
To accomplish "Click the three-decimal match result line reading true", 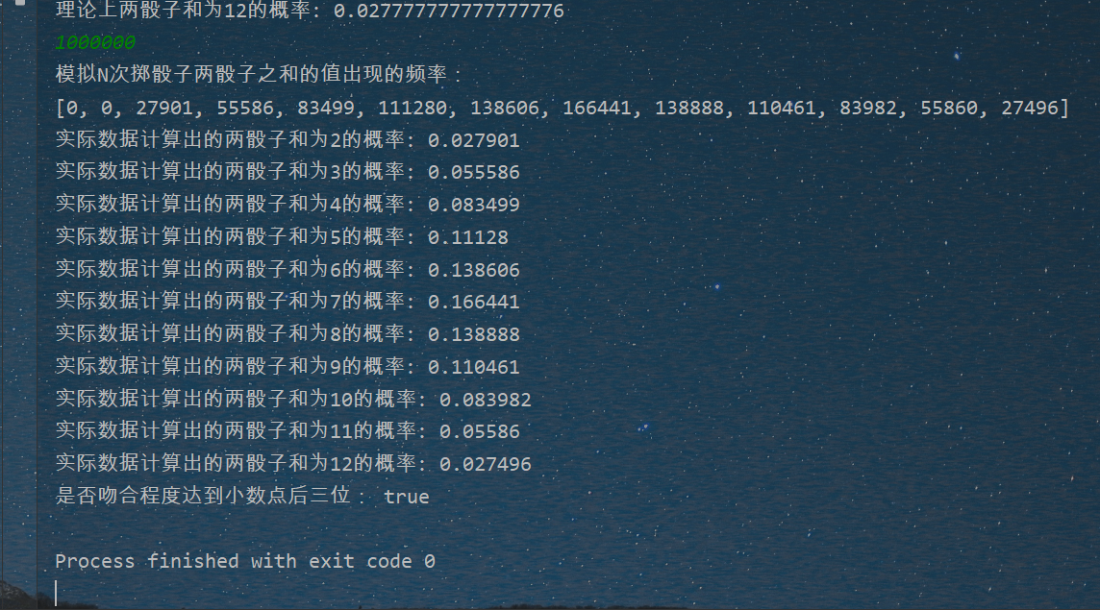I will pos(242,496).
